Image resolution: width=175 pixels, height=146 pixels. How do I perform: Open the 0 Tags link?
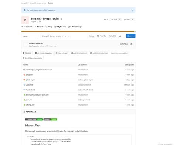click(49, 27)
